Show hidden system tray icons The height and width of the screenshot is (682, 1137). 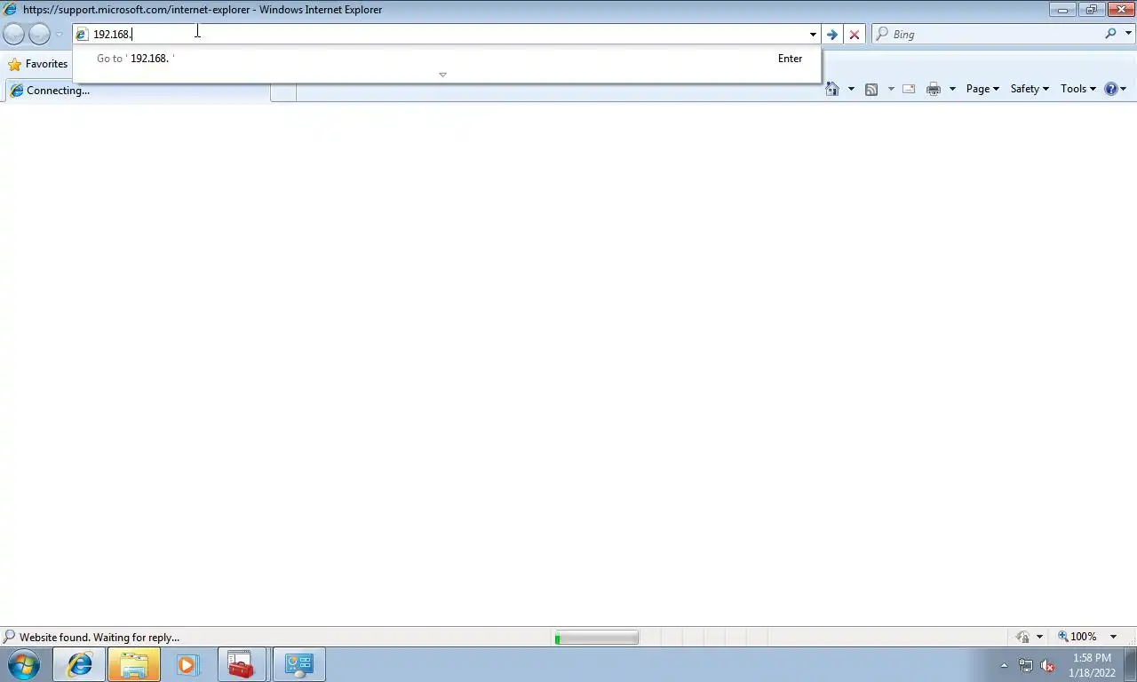click(x=1005, y=665)
